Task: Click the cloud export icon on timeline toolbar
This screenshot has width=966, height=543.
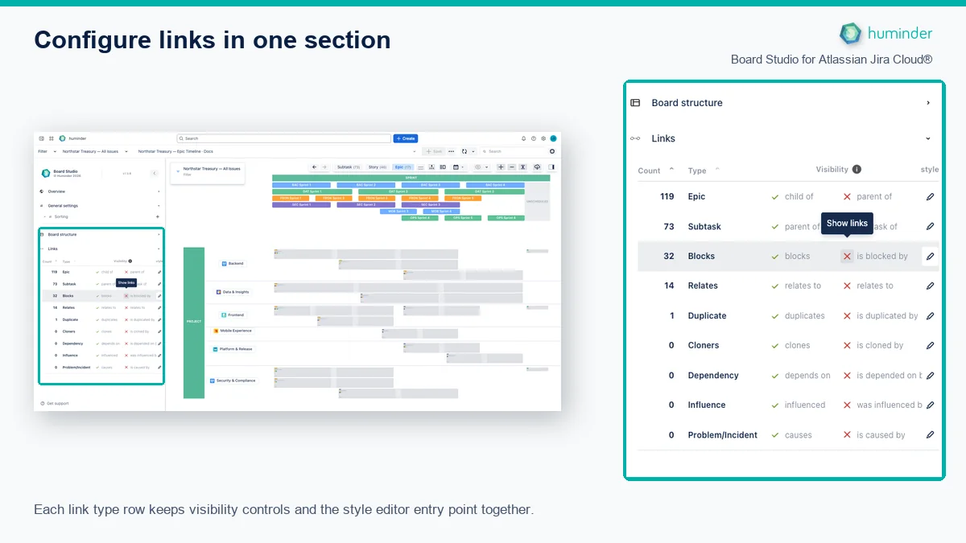Action: click(x=537, y=167)
